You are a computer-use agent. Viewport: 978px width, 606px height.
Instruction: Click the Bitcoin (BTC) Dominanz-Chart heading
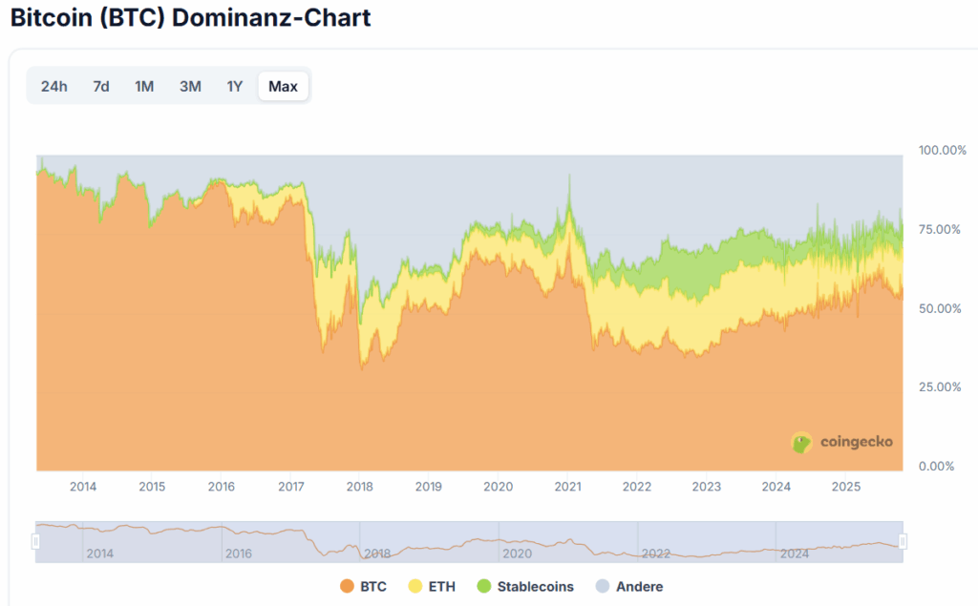point(190,17)
